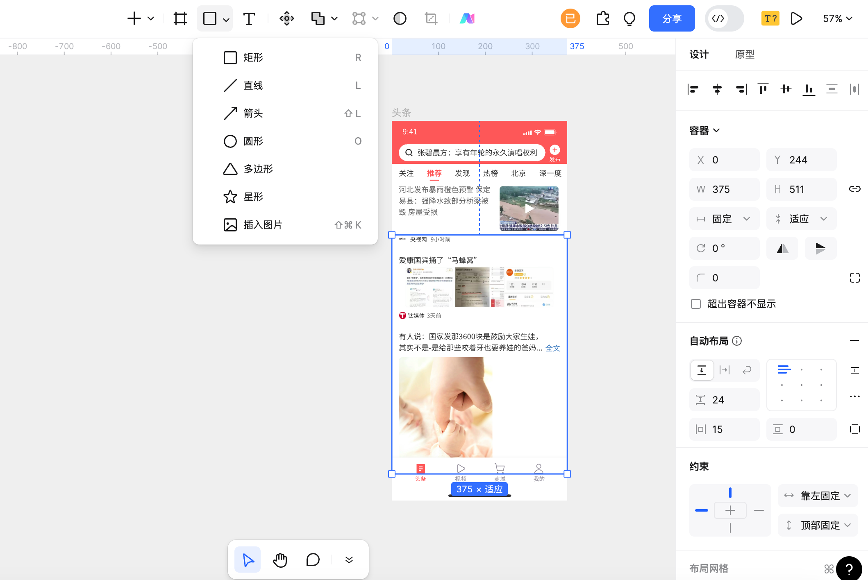Switch to the 原型 tab

(745, 54)
